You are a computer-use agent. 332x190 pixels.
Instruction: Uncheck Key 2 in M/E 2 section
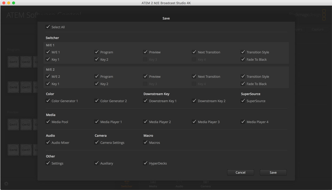point(97,84)
